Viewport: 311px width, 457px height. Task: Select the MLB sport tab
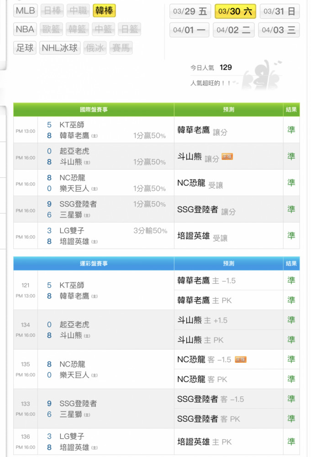point(25,11)
